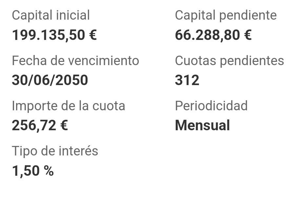Click the 199.135,50 € initial capital amount

point(54,35)
